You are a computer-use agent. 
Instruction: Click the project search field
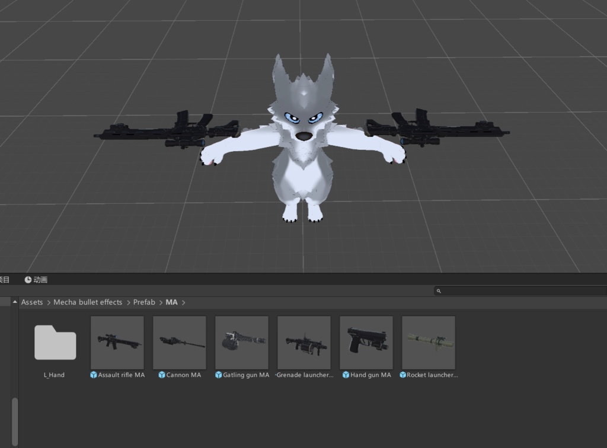click(520, 291)
